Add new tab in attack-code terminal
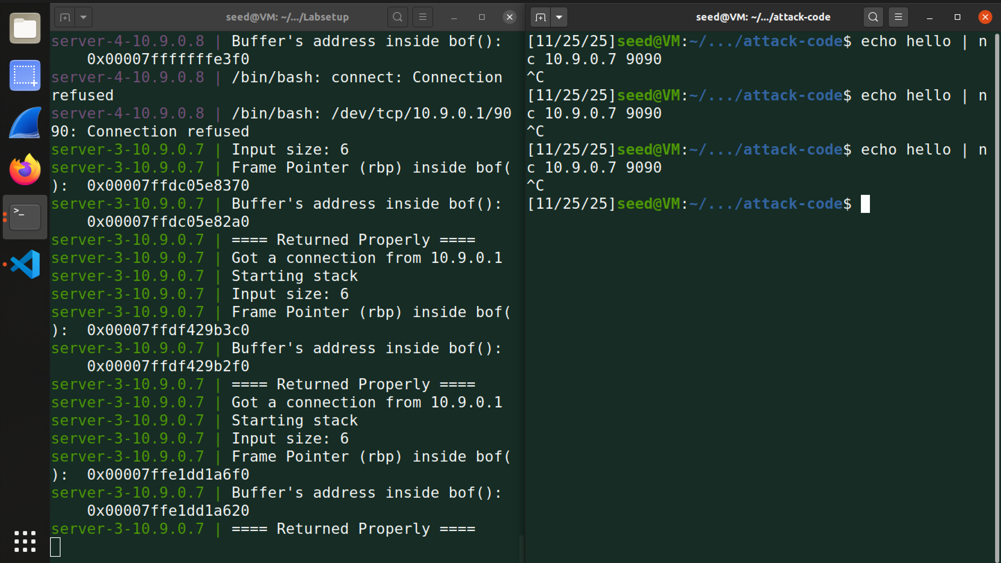The height and width of the screenshot is (563, 1001). point(541,17)
